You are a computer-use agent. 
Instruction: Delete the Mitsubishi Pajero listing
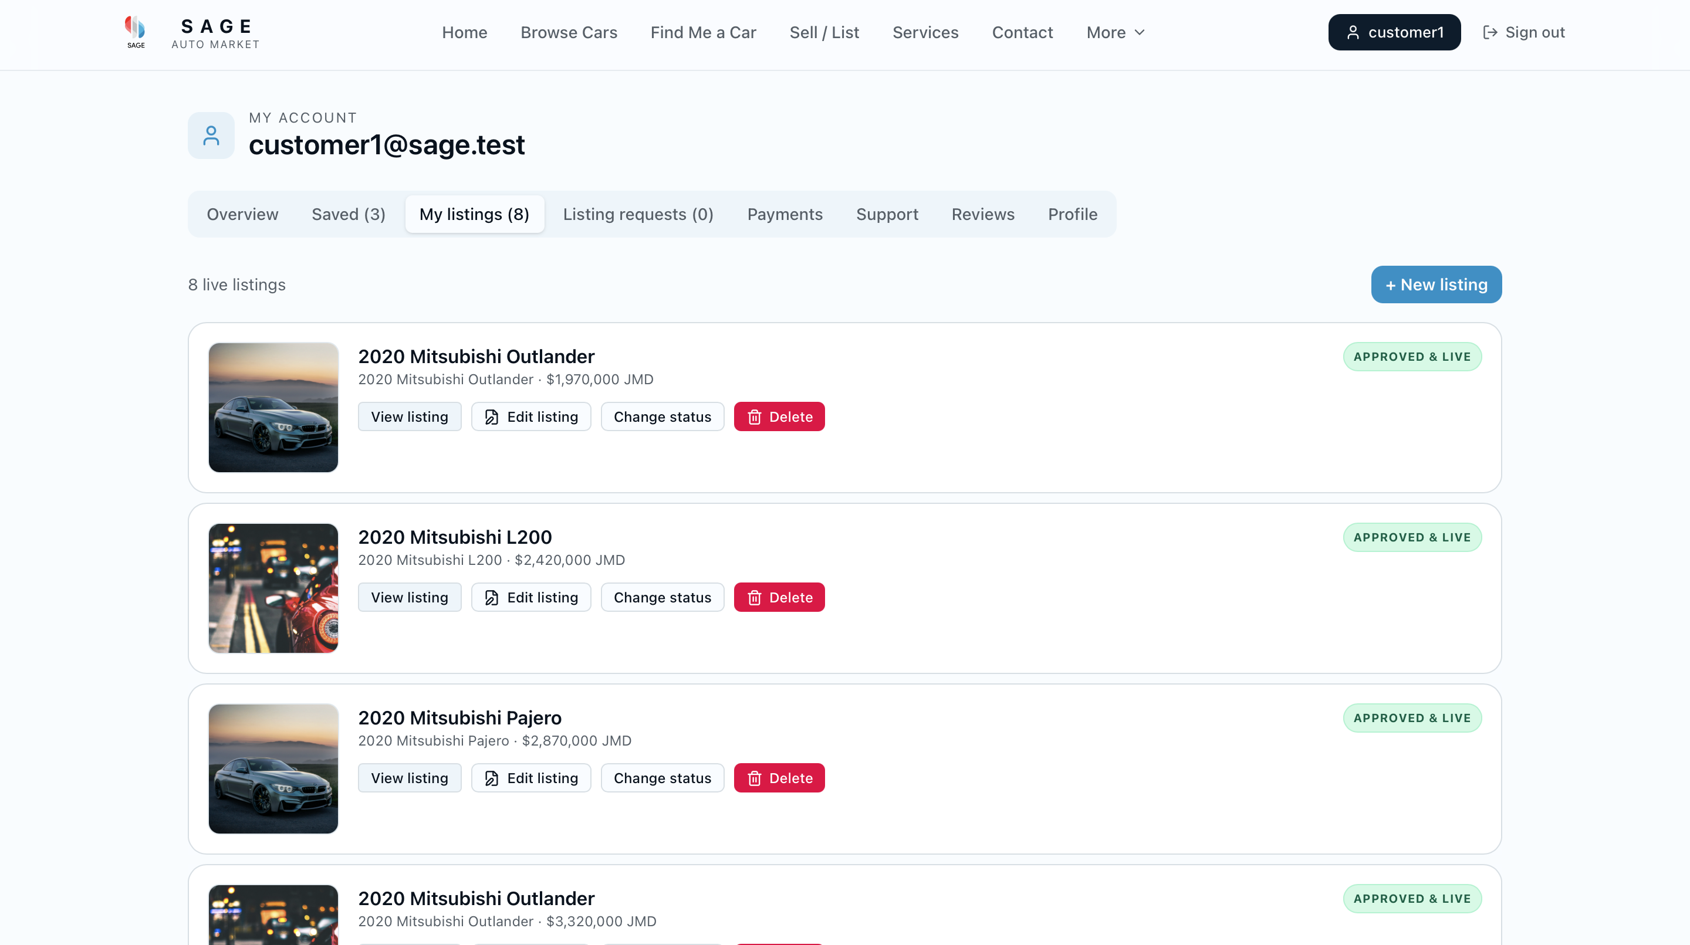point(779,778)
